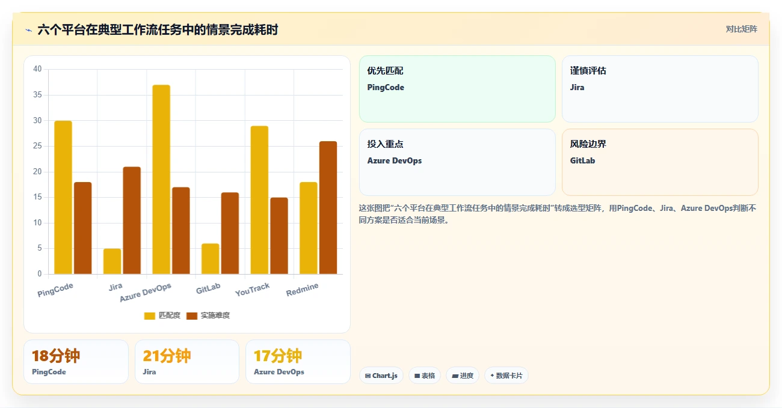Click the chart title 六个平台在典型工作流任务中的情景完成耗时
This screenshot has height=408, width=782.
[x=158, y=29]
